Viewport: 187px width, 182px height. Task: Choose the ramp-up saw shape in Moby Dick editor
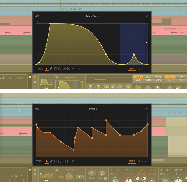(65, 69)
